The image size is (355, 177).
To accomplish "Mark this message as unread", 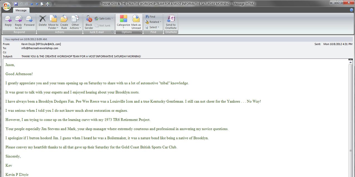I will 136,21.
